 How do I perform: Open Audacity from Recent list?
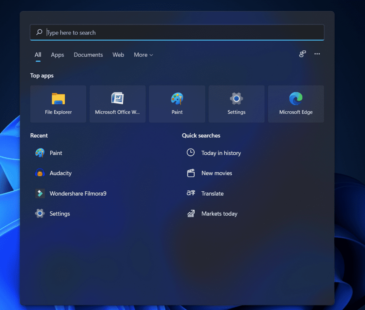coord(61,173)
